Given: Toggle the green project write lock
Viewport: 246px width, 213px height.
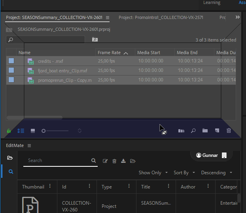Looking at the screenshot, I should [x=9, y=131].
